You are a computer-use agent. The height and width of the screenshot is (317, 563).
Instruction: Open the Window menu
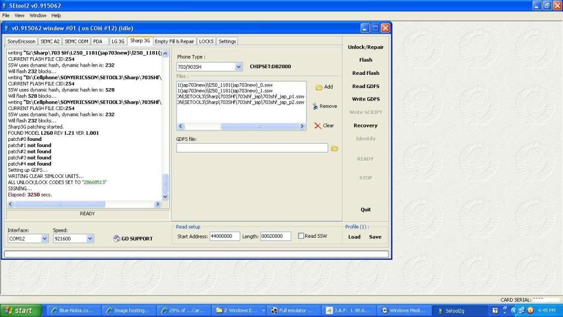tap(38, 15)
